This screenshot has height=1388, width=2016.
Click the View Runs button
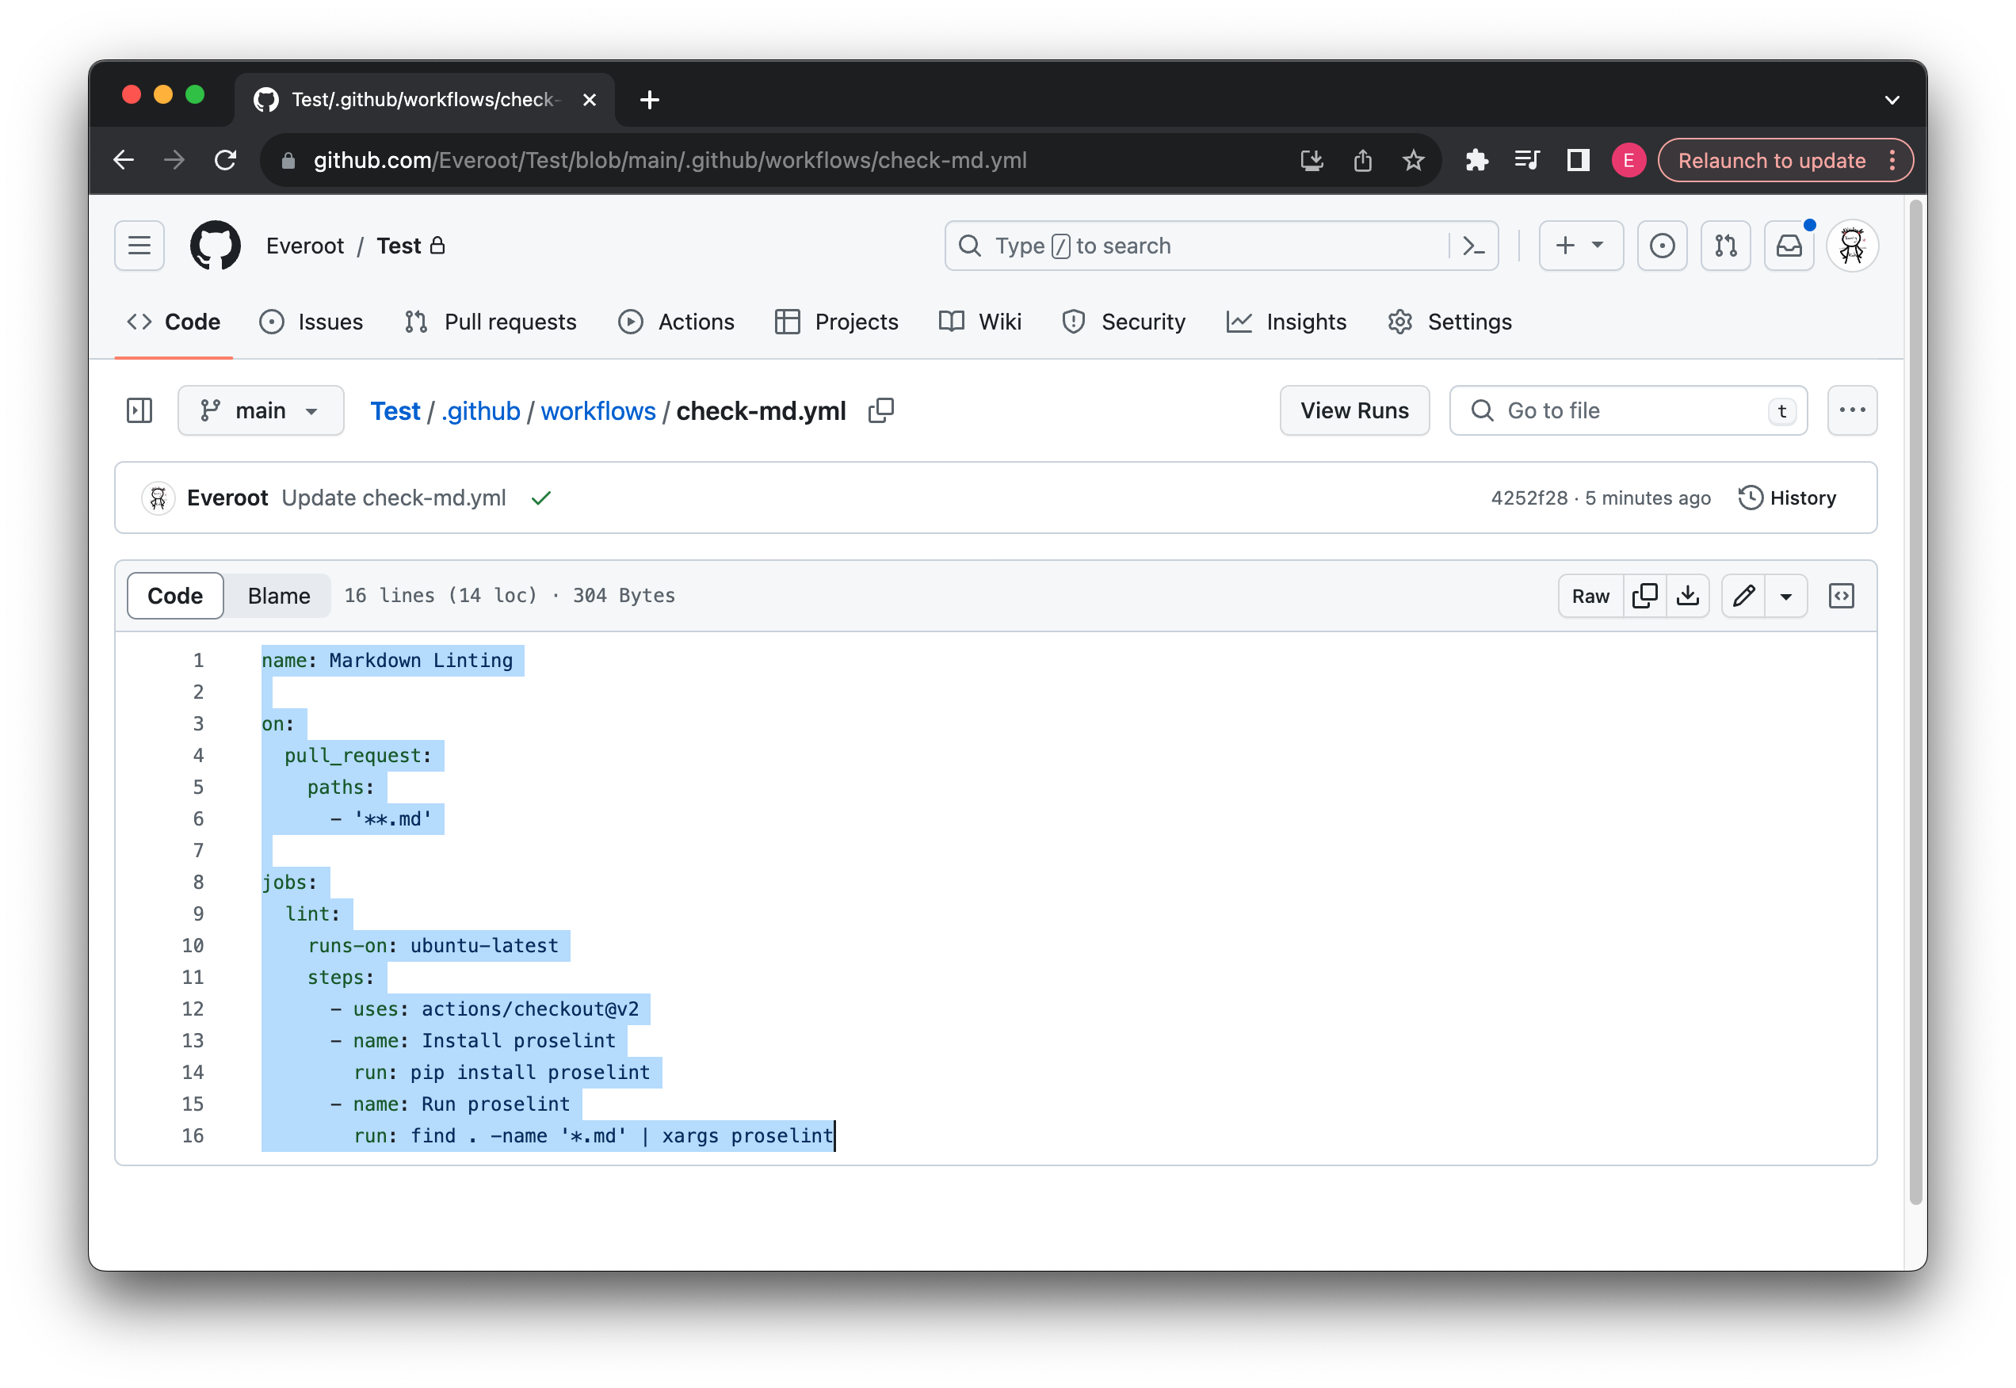coord(1354,410)
